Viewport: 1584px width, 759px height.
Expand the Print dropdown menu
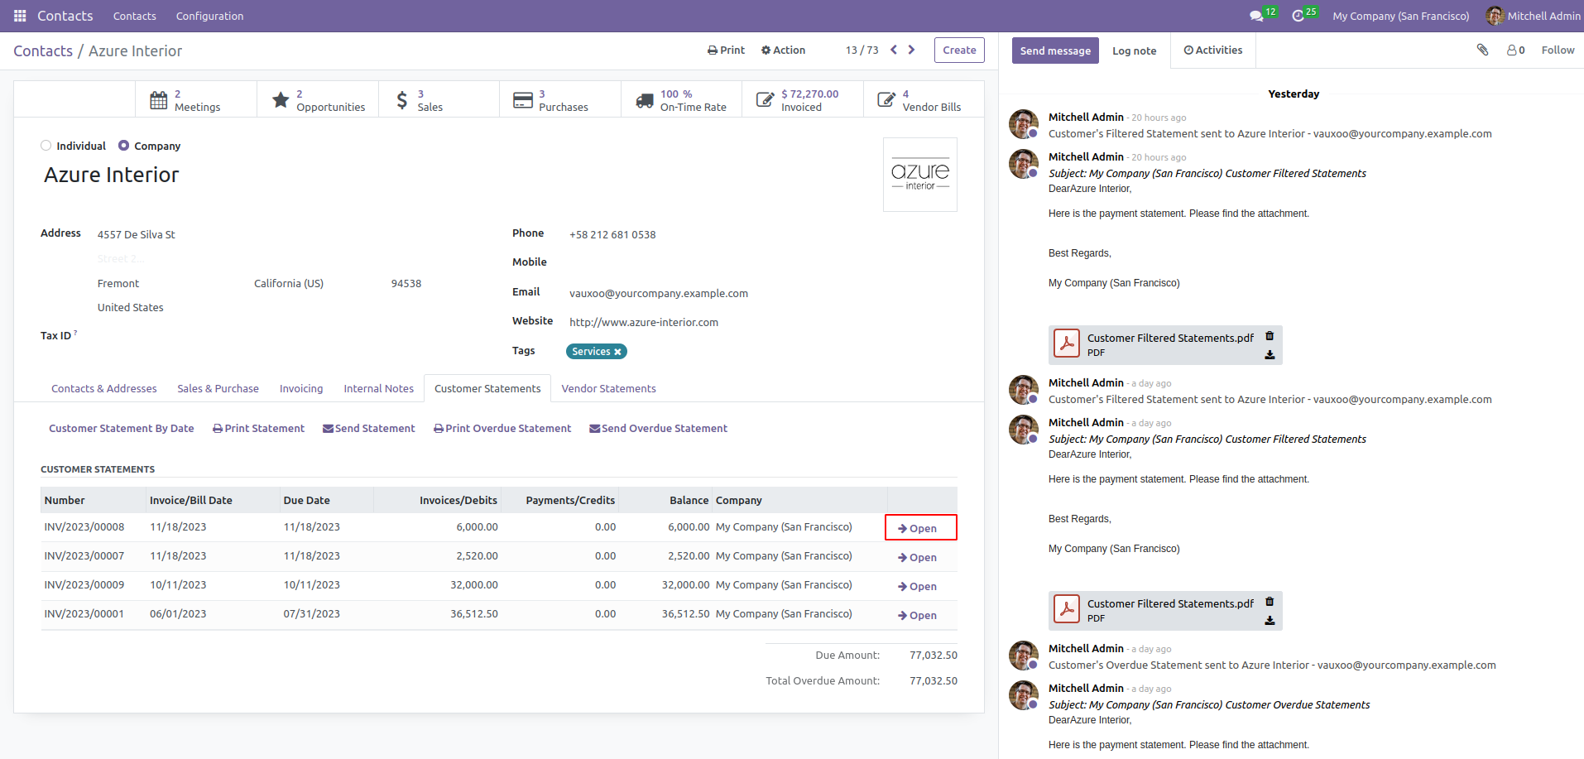726,50
